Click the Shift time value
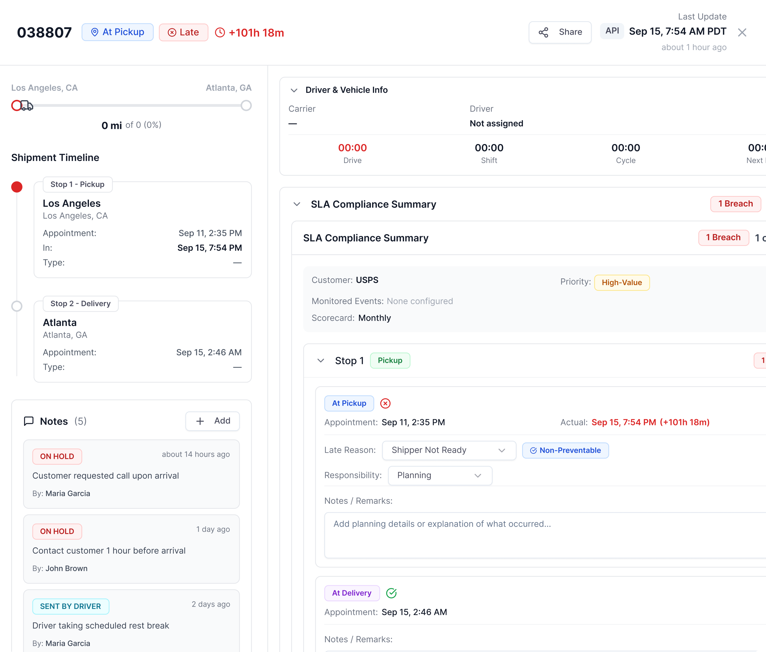Screen dimensions: 766x652 tap(489, 148)
